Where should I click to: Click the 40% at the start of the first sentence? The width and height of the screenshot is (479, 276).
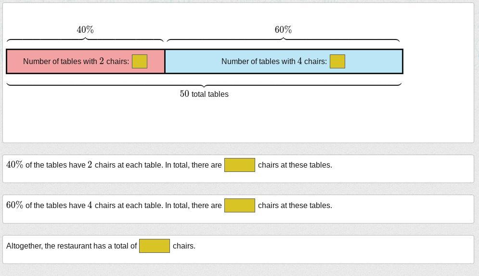(x=14, y=165)
